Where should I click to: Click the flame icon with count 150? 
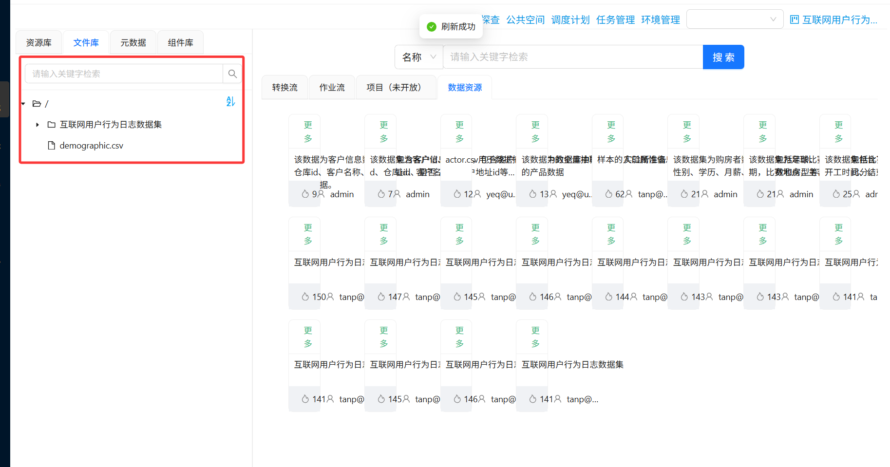(305, 297)
